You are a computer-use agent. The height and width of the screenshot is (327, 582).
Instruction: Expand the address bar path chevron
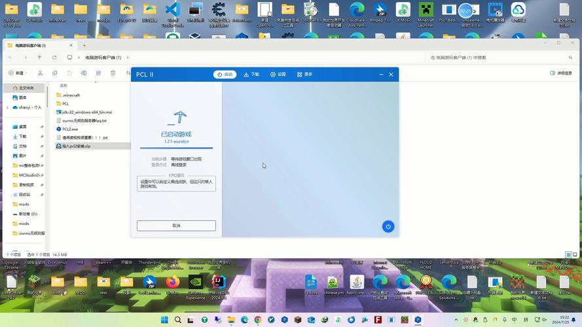pyautogui.click(x=128, y=58)
